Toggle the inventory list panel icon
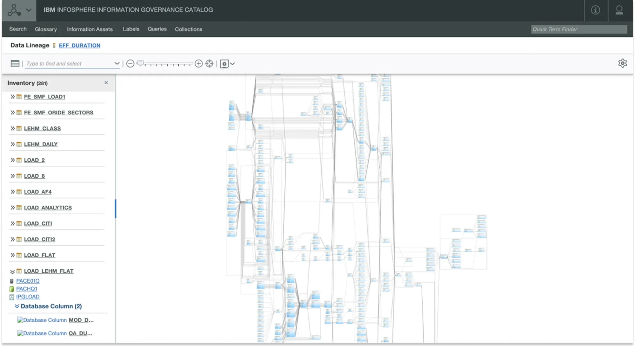This screenshot has height=347, width=635. 15,64
